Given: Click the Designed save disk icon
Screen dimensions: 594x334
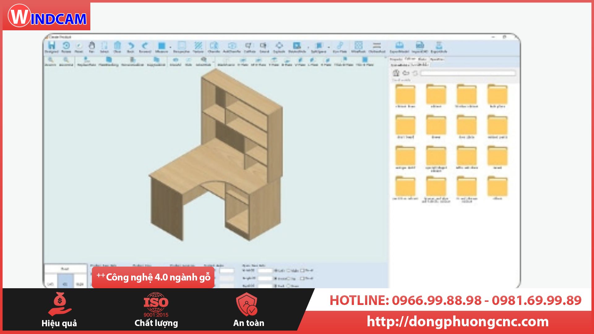Looking at the screenshot, I should click(x=51, y=46).
